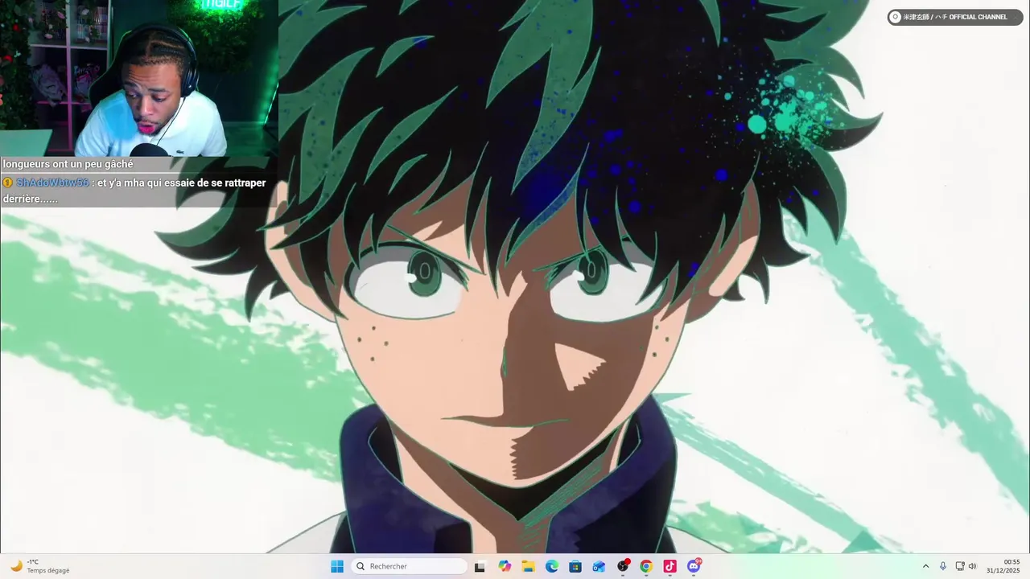Open Microsoft Edge from the taskbar
Image resolution: width=1030 pixels, height=579 pixels.
click(552, 566)
